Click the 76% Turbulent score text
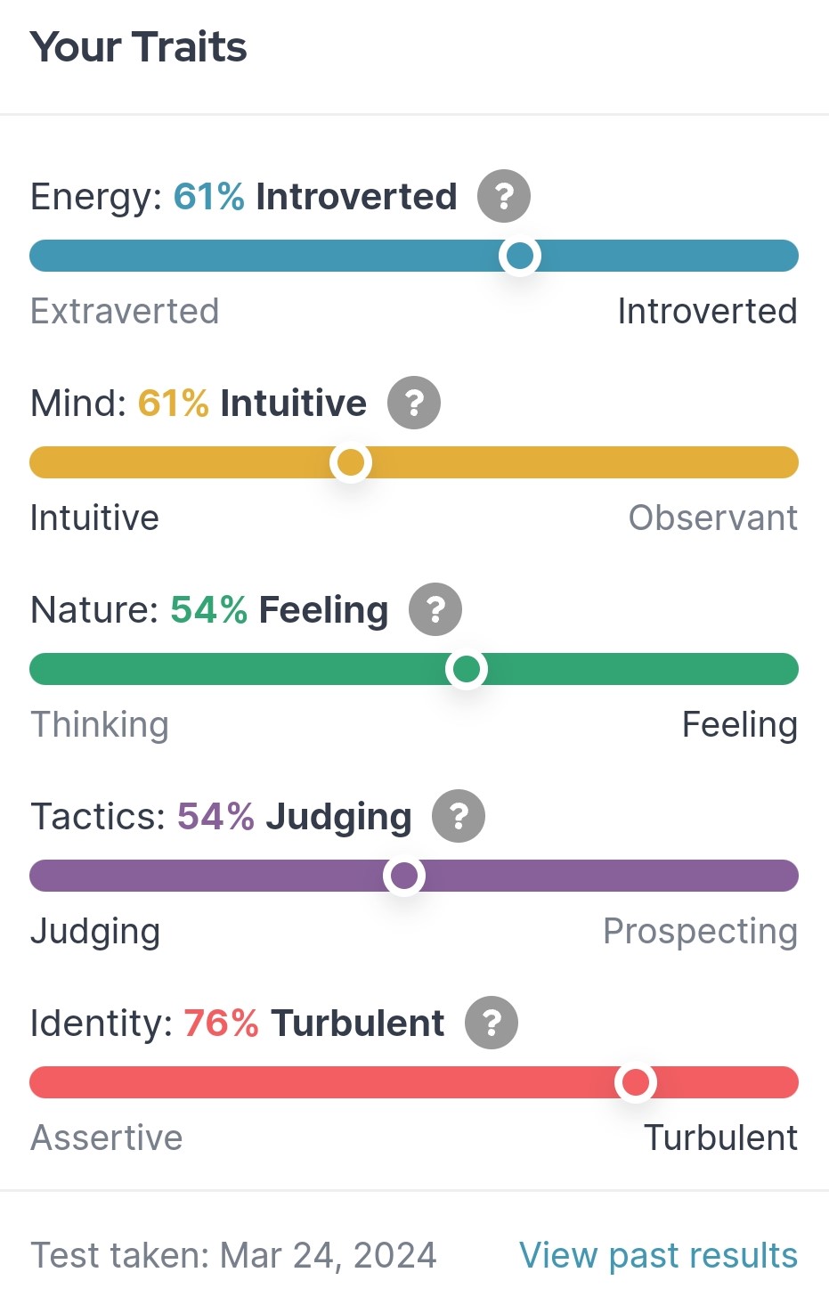The height and width of the screenshot is (1305, 829). pos(313,1023)
